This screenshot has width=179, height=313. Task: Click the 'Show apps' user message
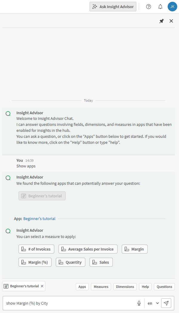click(x=26, y=166)
